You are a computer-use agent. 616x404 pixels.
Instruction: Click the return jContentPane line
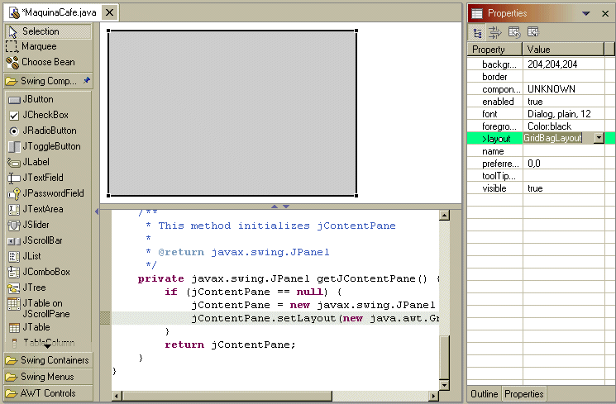(230, 345)
